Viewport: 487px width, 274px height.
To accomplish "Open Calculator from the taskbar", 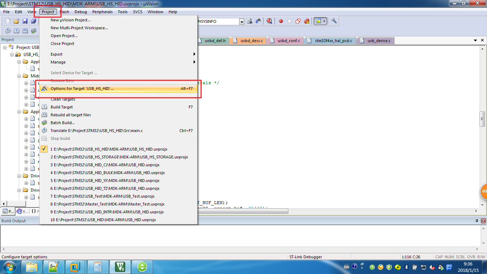I will point(97,267).
